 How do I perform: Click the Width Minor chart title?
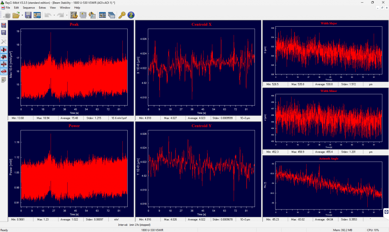(x=329, y=91)
